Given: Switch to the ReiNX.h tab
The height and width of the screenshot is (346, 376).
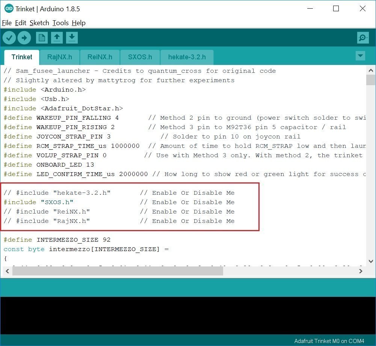Looking at the screenshot, I should [100, 57].
